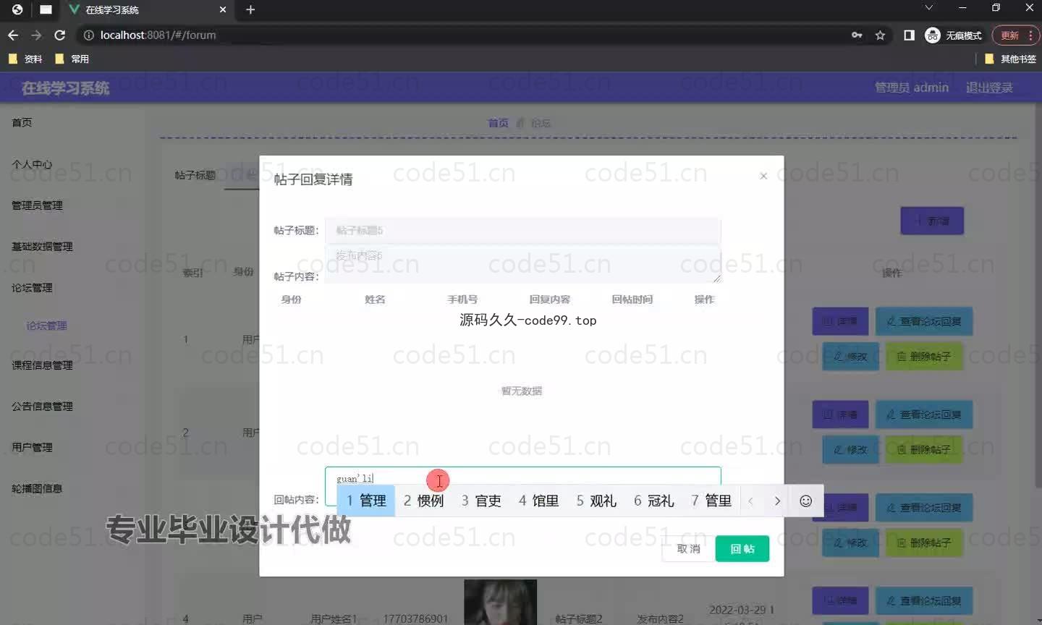The height and width of the screenshot is (625, 1042).
Task: Click the 首页 breadcrumb link
Action: pos(498,123)
